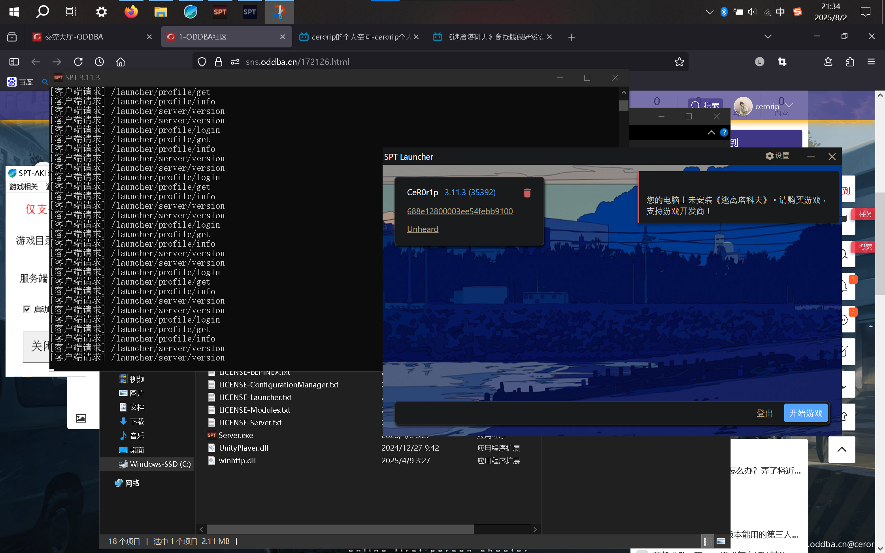Open the 游戏相关 menu in SPT-AKI window
The image size is (885, 553).
tap(23, 187)
